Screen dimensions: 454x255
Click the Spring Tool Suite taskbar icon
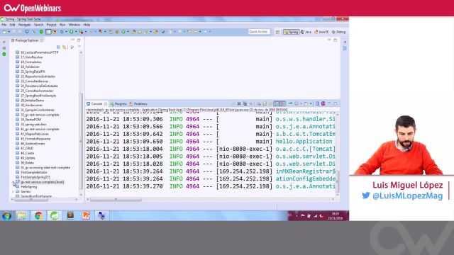click(54, 215)
